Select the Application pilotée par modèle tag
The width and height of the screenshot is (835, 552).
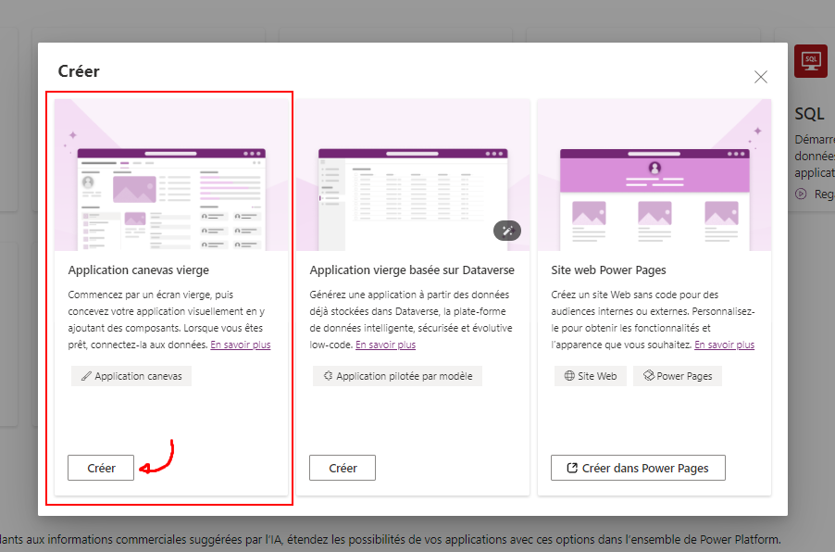pos(397,376)
